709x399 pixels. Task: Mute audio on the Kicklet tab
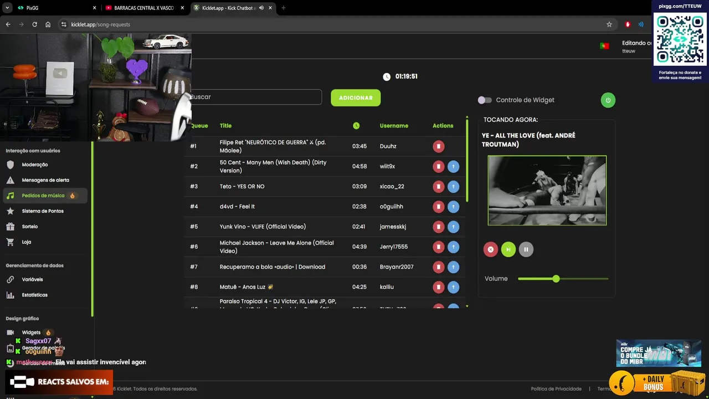(261, 8)
